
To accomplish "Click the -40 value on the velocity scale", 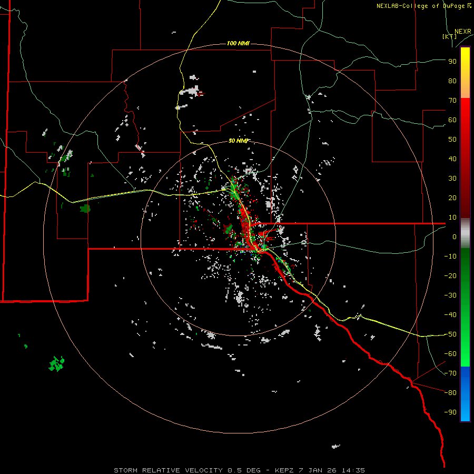I will click(450, 315).
